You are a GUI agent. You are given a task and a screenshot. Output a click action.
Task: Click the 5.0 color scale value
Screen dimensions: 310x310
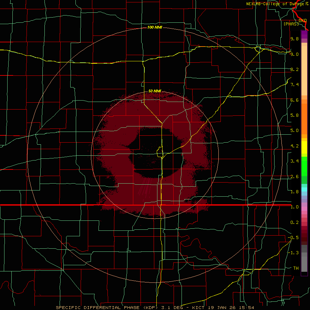[294, 131]
